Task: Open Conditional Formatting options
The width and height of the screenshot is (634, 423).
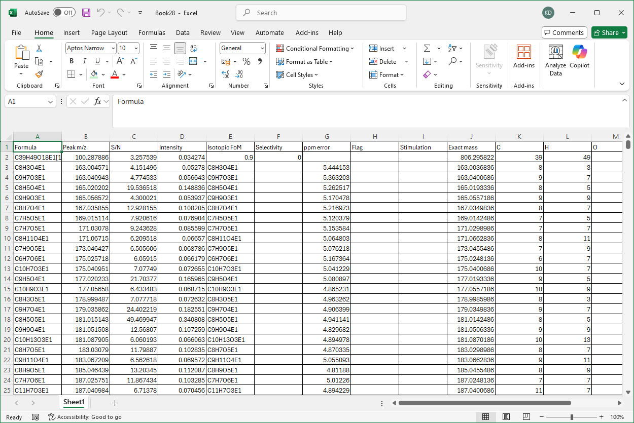Action: pyautogui.click(x=314, y=48)
